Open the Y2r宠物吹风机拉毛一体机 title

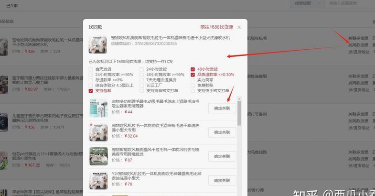tap(156, 176)
